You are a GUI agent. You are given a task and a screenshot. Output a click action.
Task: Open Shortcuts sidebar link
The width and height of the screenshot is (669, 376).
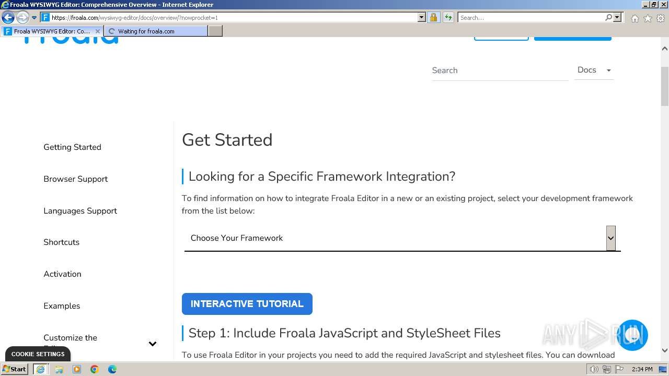click(x=61, y=242)
